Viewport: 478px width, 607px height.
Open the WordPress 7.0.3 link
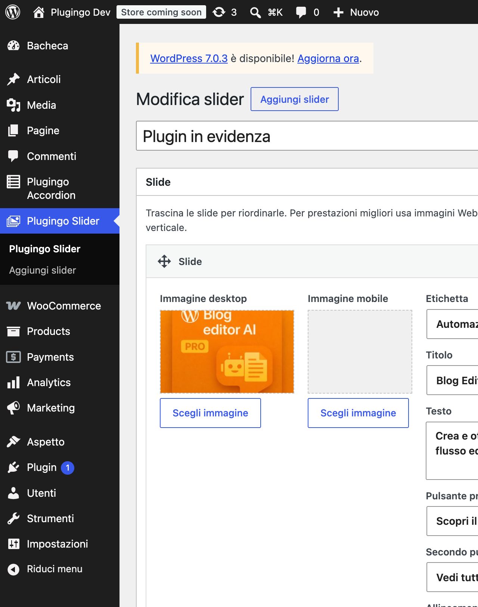189,58
